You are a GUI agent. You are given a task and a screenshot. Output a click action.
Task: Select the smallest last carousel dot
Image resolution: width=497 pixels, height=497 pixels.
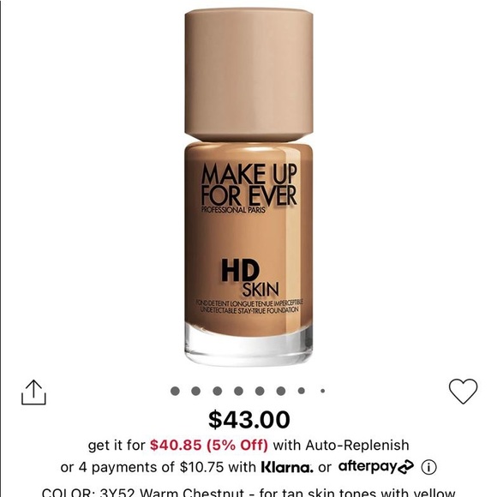pyautogui.click(x=323, y=391)
